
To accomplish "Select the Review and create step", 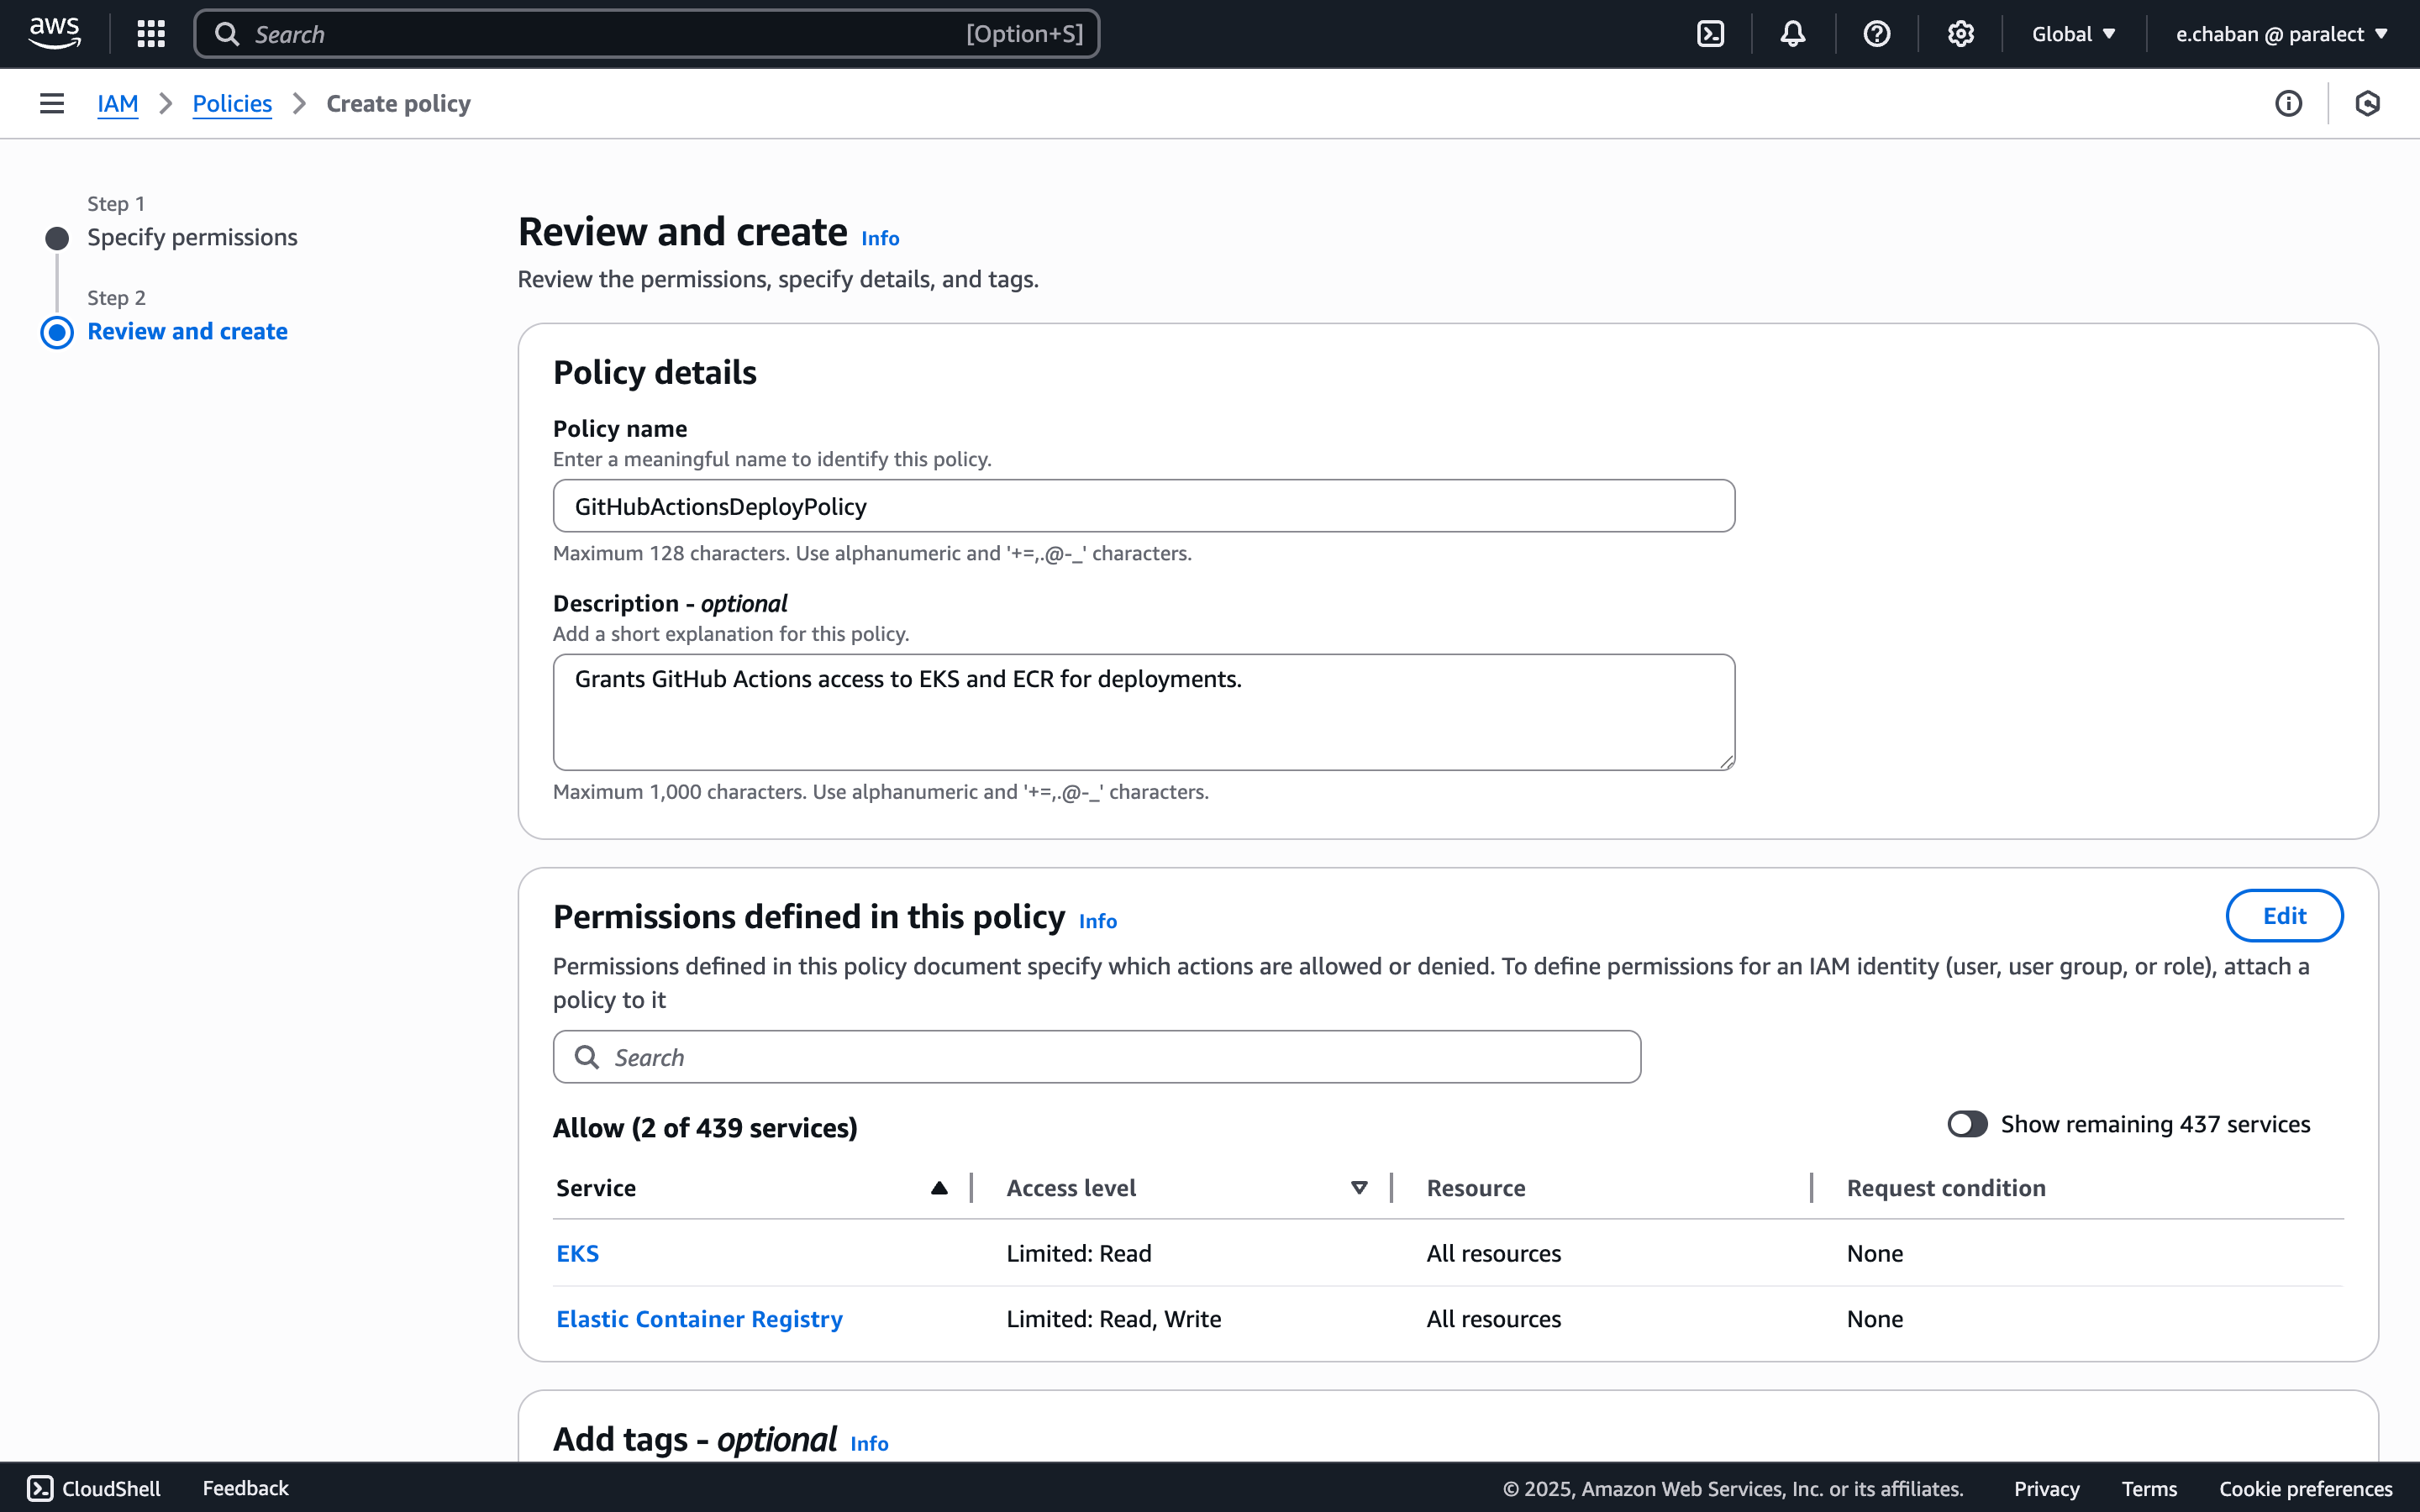I will (187, 331).
